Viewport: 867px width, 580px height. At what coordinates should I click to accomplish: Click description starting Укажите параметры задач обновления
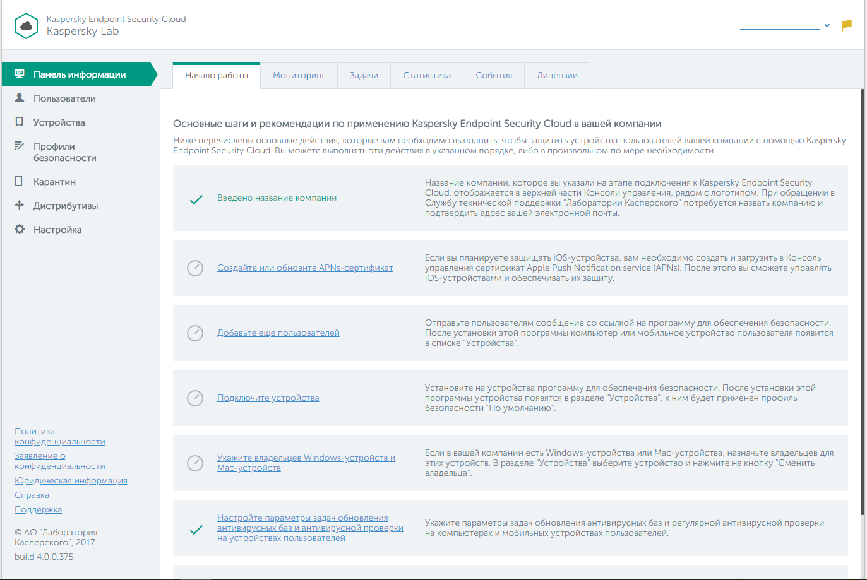625,528
